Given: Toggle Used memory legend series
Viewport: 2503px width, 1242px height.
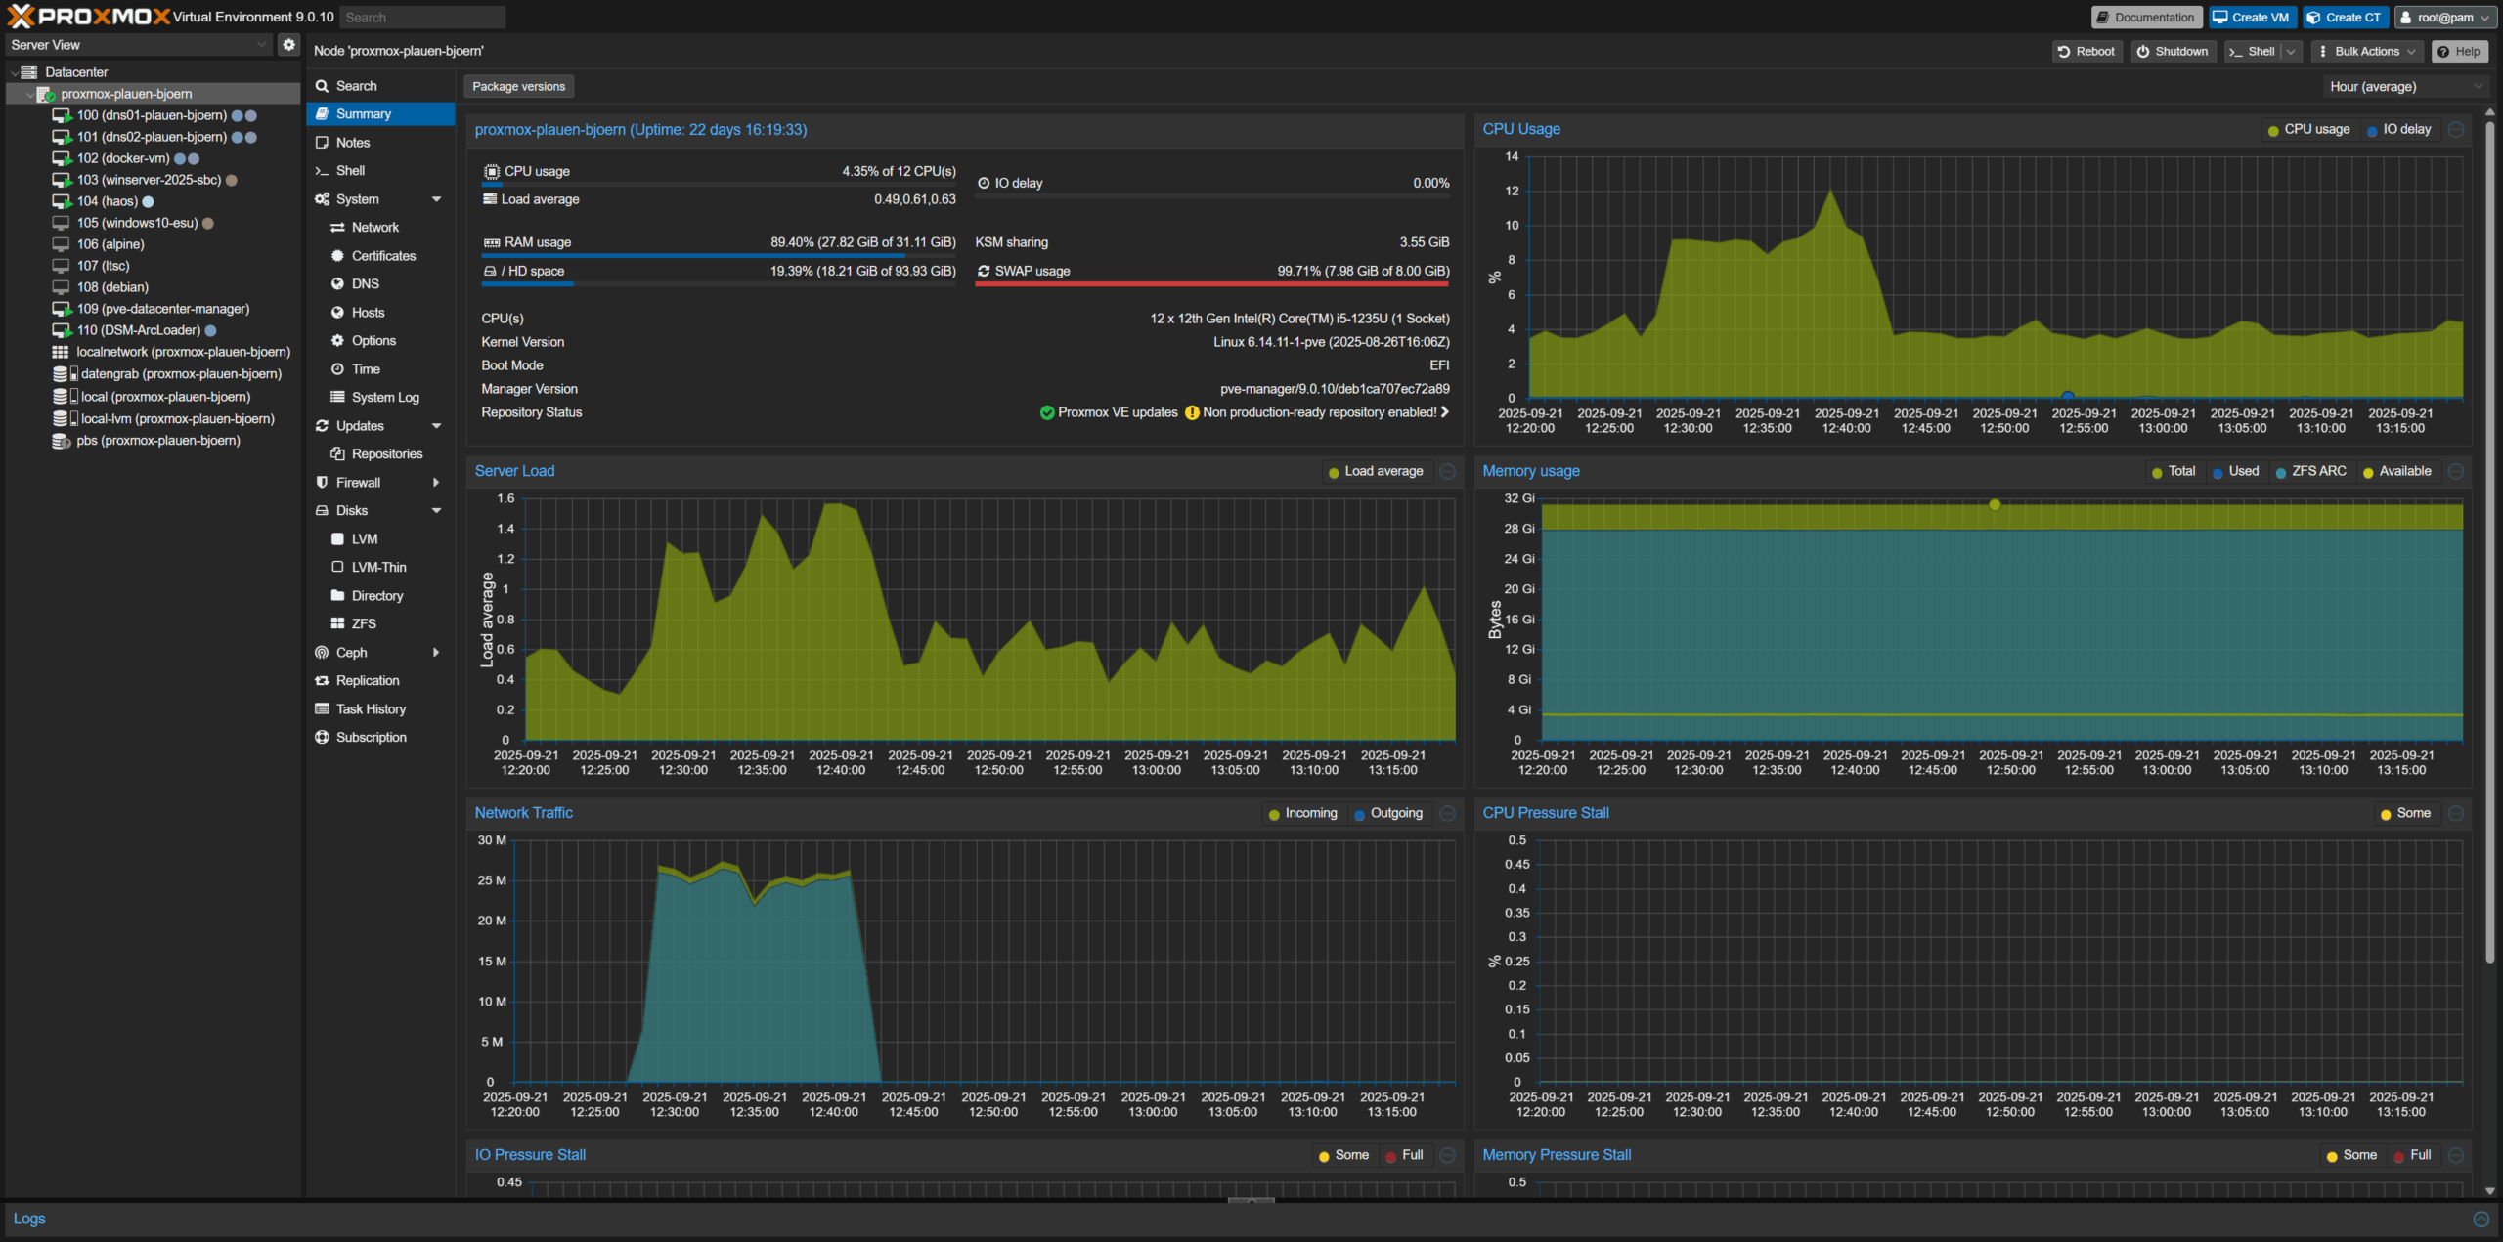Looking at the screenshot, I should click(x=2235, y=472).
